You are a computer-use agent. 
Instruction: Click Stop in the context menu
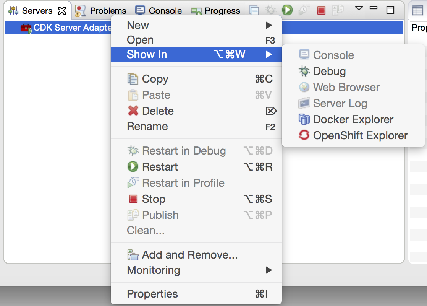click(154, 199)
